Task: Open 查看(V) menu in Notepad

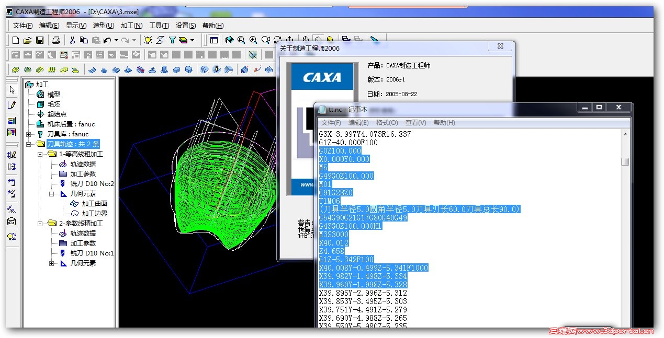Action: (415, 123)
